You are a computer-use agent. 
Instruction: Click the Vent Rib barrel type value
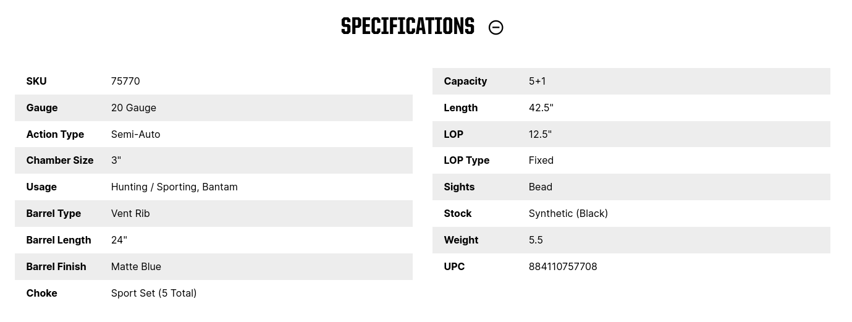pyautogui.click(x=130, y=213)
